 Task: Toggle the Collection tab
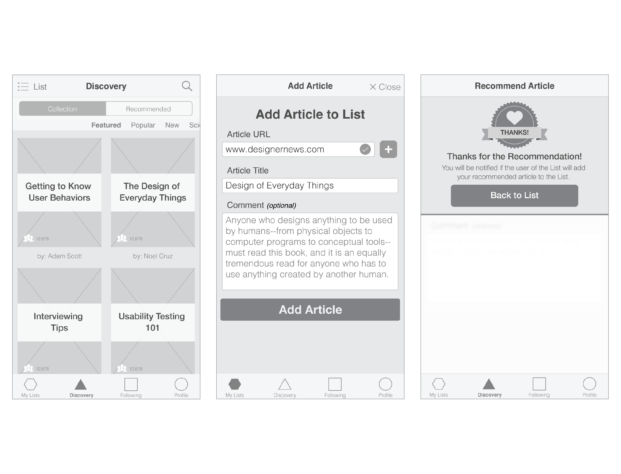pos(62,109)
